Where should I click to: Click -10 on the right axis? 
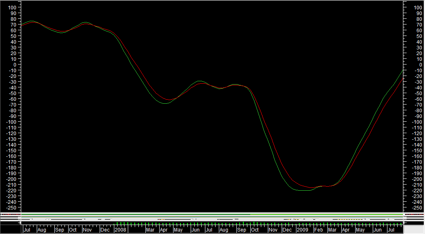coord(418,71)
